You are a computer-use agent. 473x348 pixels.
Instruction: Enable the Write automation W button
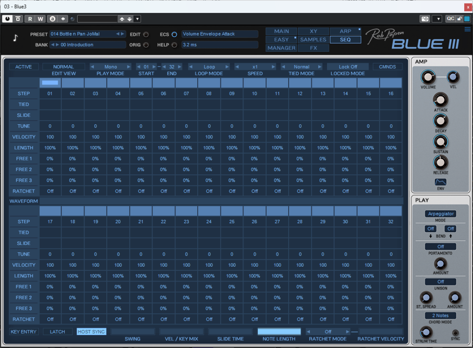pyautogui.click(x=41, y=19)
